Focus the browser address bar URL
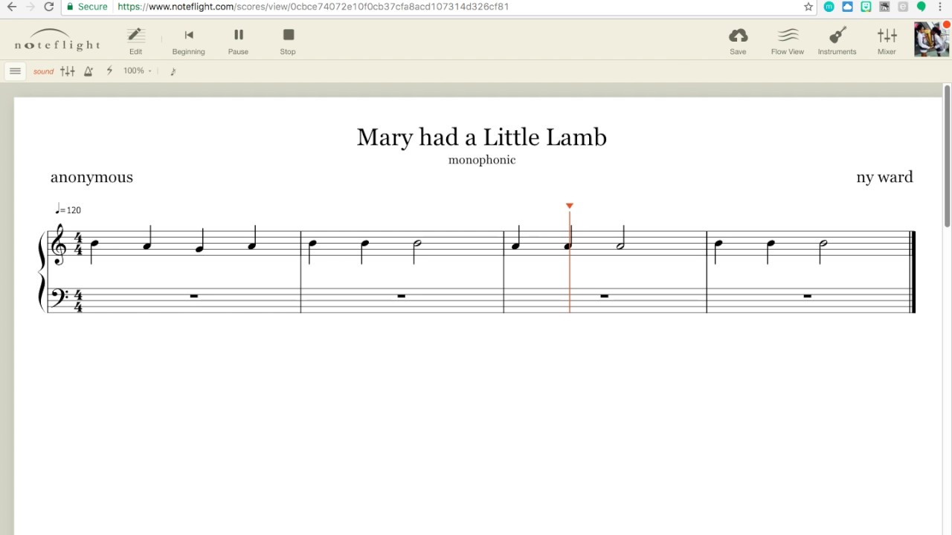The width and height of the screenshot is (952, 535). point(313,7)
